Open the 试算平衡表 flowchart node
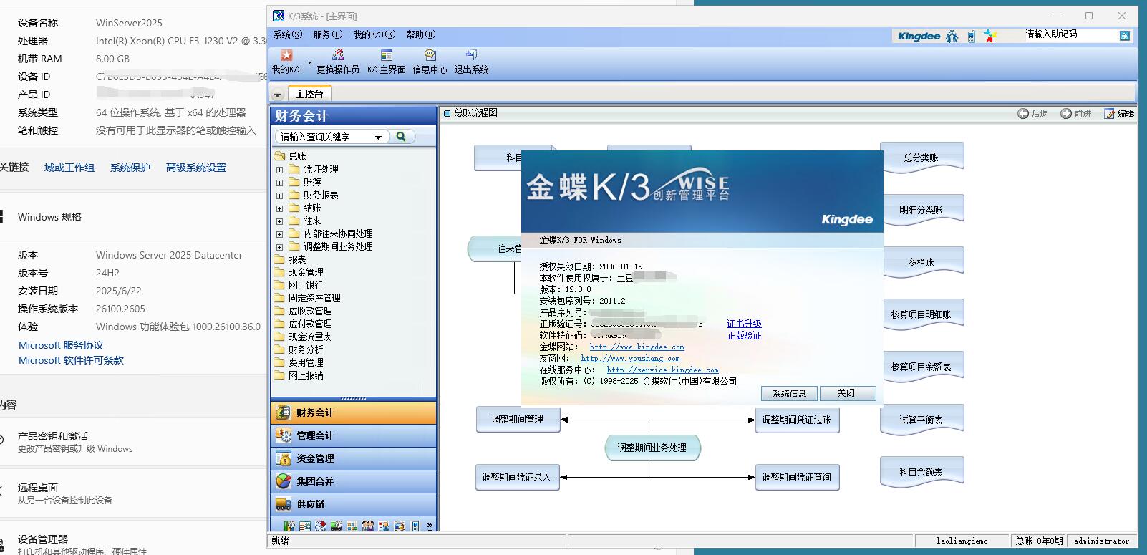 coord(921,420)
